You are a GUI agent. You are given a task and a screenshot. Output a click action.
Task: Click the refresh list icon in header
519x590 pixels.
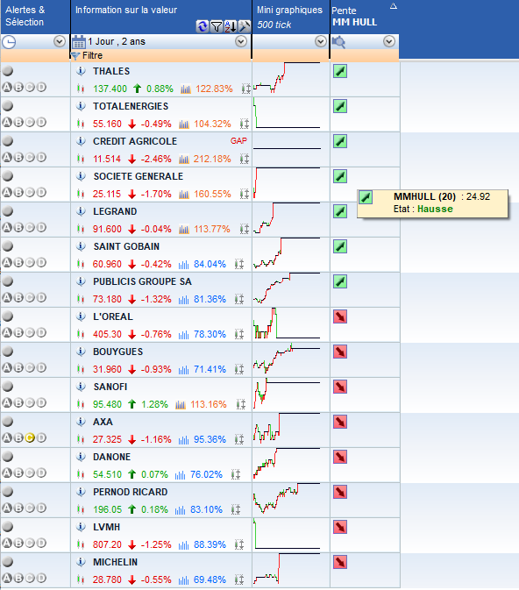click(x=203, y=26)
